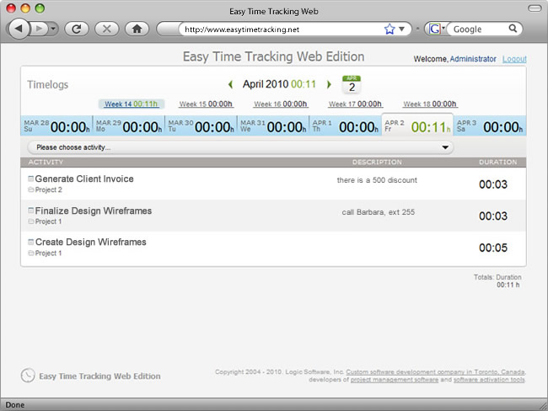
Task: Select the MAR 28 Sunday day cell
Action: coord(56,126)
